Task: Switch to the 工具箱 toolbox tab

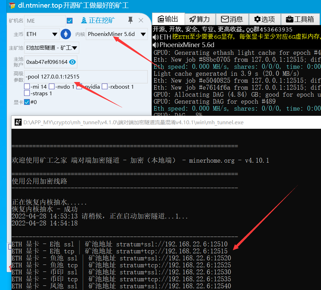Action: 300,19
